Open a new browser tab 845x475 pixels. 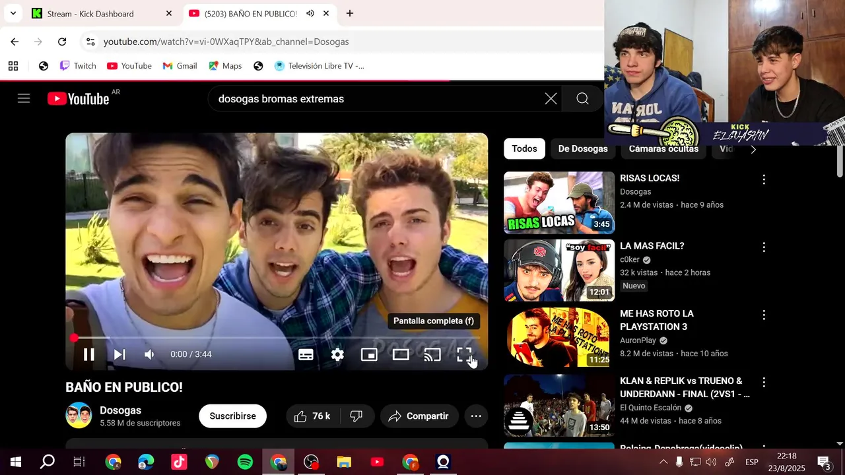coord(350,13)
